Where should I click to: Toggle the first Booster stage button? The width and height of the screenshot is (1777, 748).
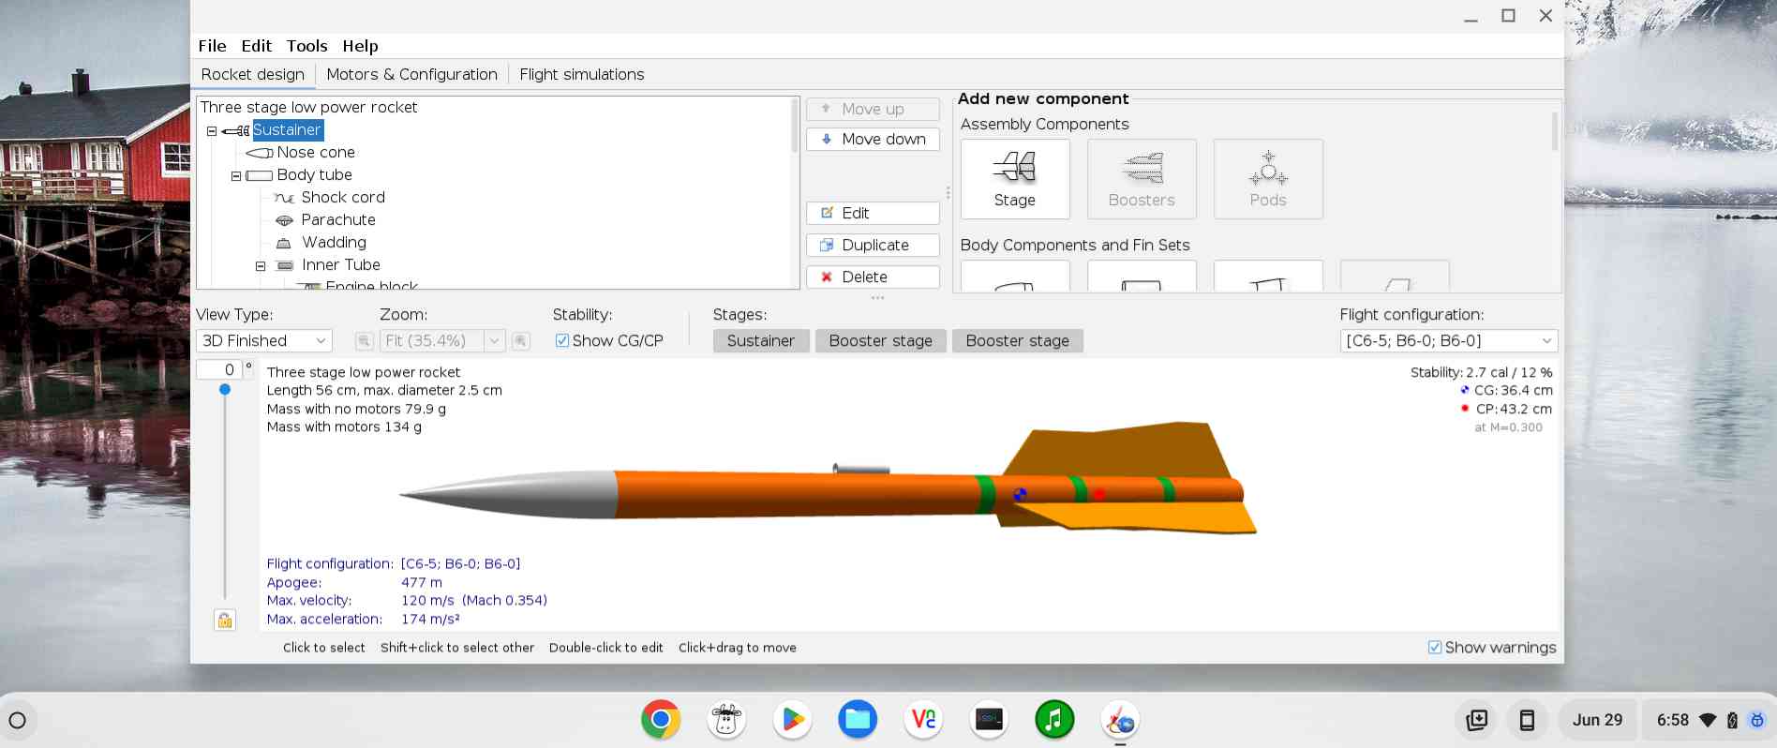(x=881, y=341)
